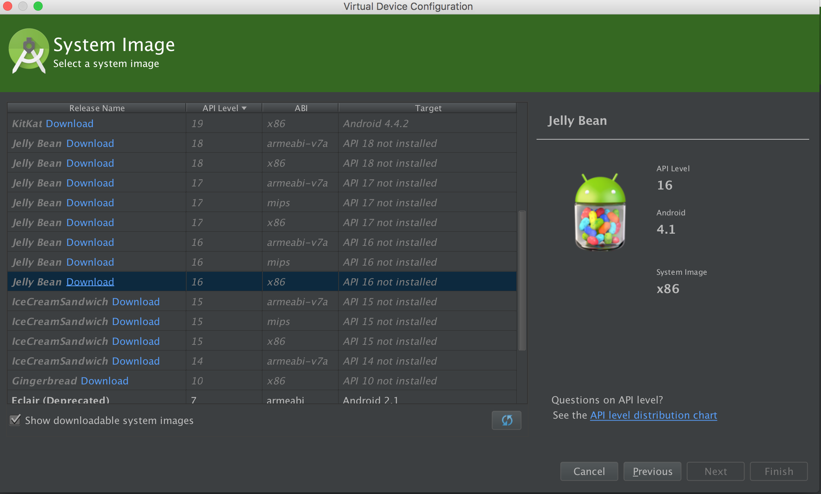Viewport: 821px width, 494px height.
Task: Select the refresh/sync system images icon
Action: [507, 420]
